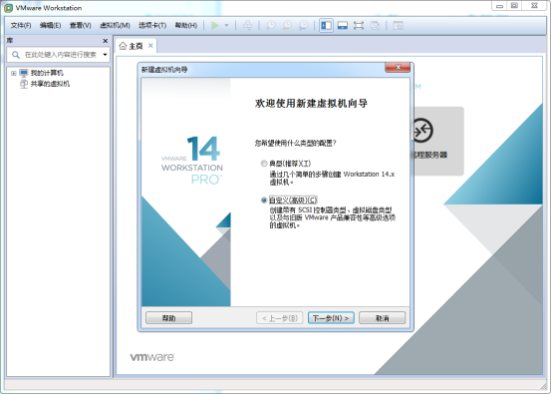Expand the 我的计算机 tree node
Viewport: 551px width, 394px height.
tap(13, 73)
